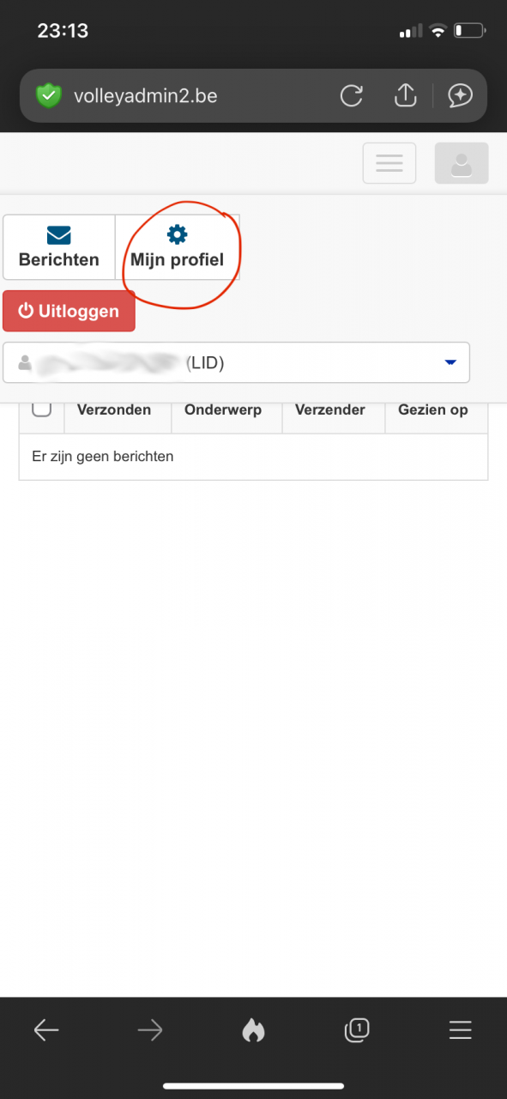Tick the select-all messages checkbox
Viewport: 507px width, 1099px height.
point(41,410)
